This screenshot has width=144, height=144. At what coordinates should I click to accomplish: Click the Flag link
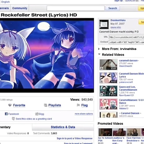pos(84,105)
